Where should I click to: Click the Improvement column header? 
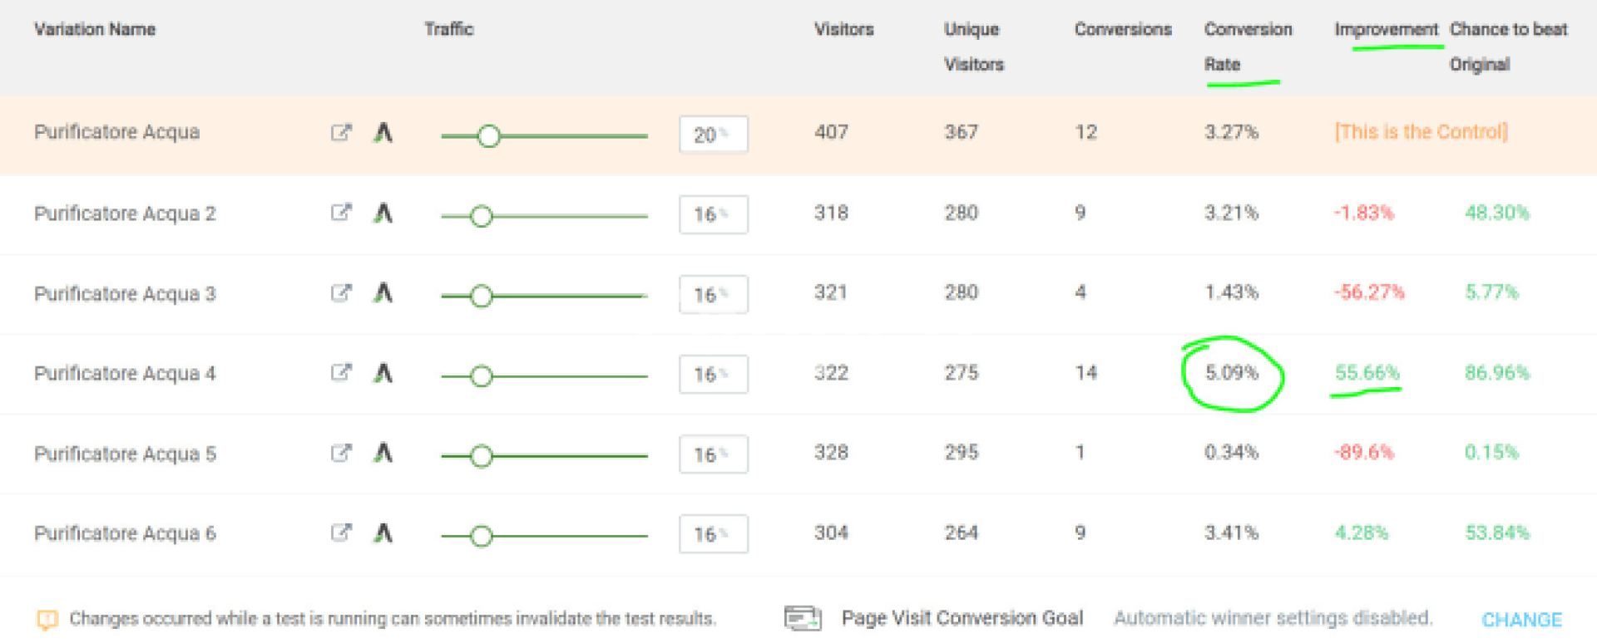1386,30
